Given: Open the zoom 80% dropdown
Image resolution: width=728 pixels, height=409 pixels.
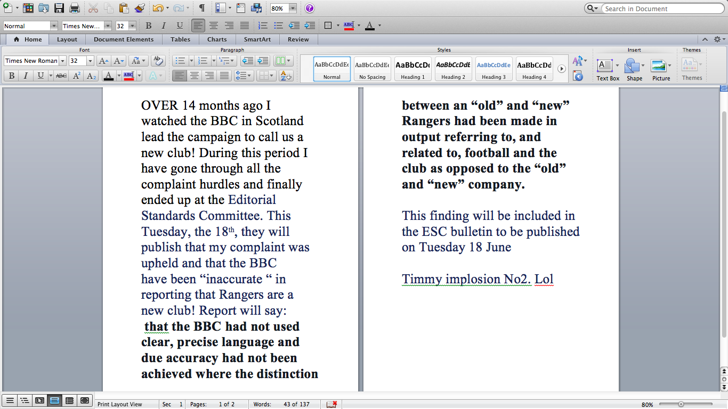Looking at the screenshot, I should pyautogui.click(x=293, y=9).
